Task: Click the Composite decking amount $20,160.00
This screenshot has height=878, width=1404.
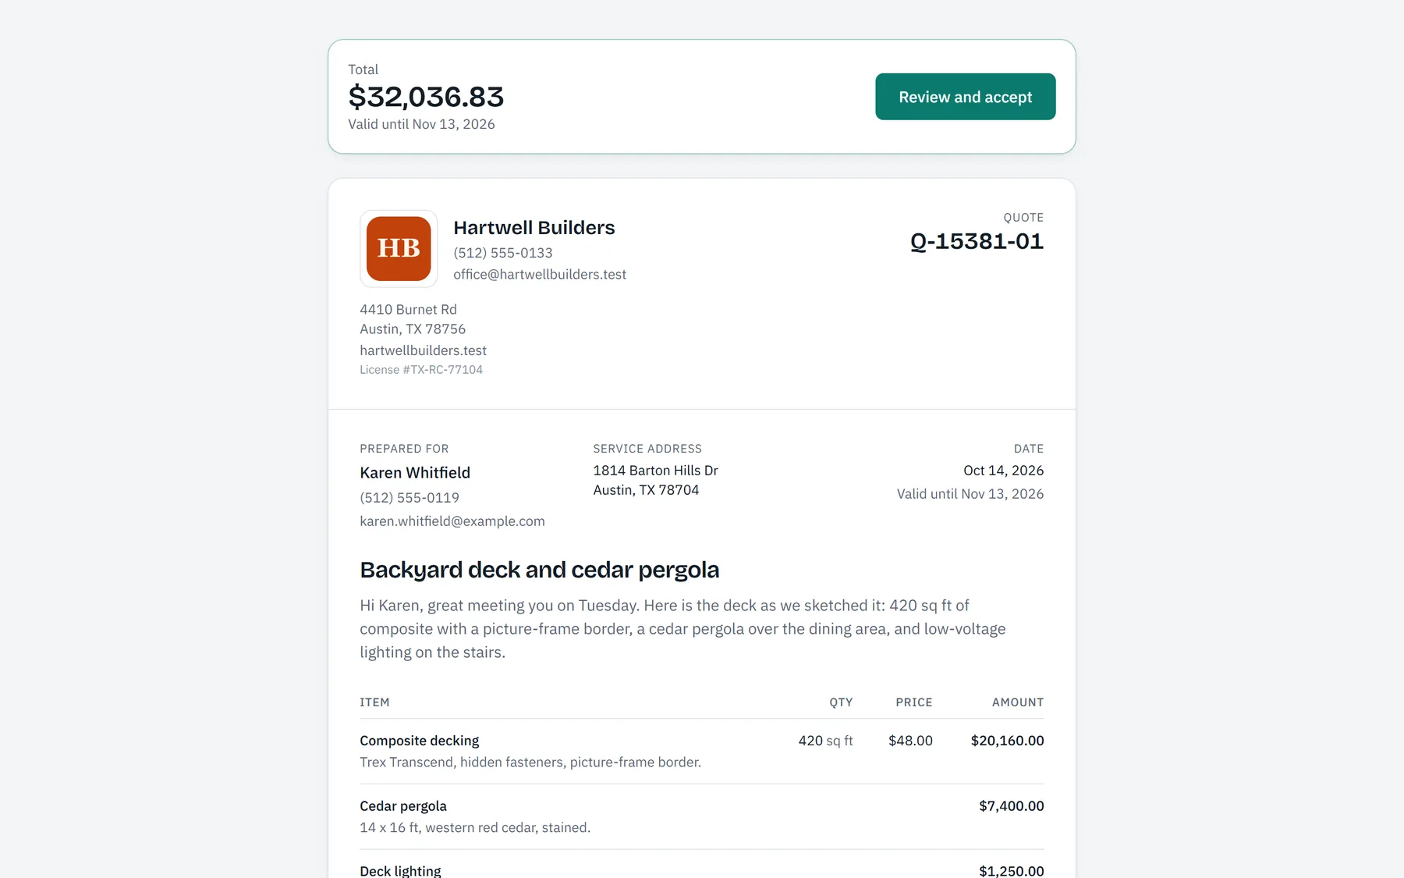Action: (x=1007, y=741)
